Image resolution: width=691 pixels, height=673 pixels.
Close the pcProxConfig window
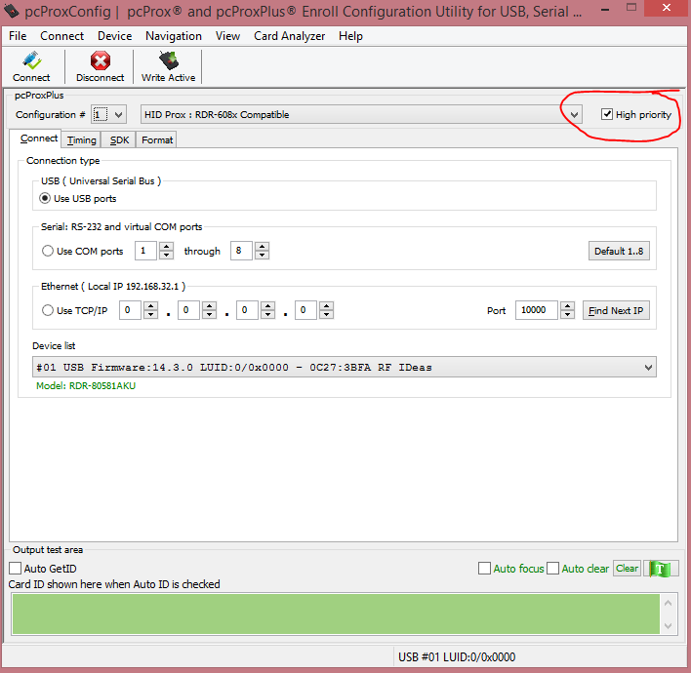click(x=667, y=8)
